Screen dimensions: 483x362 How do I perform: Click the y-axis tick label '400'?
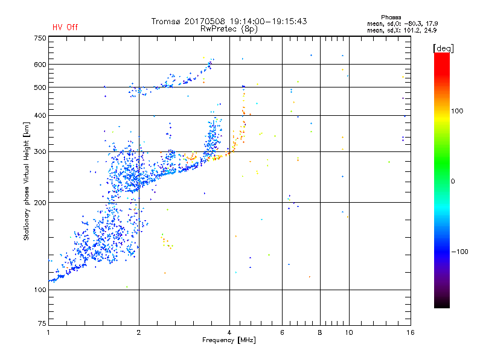(40, 116)
